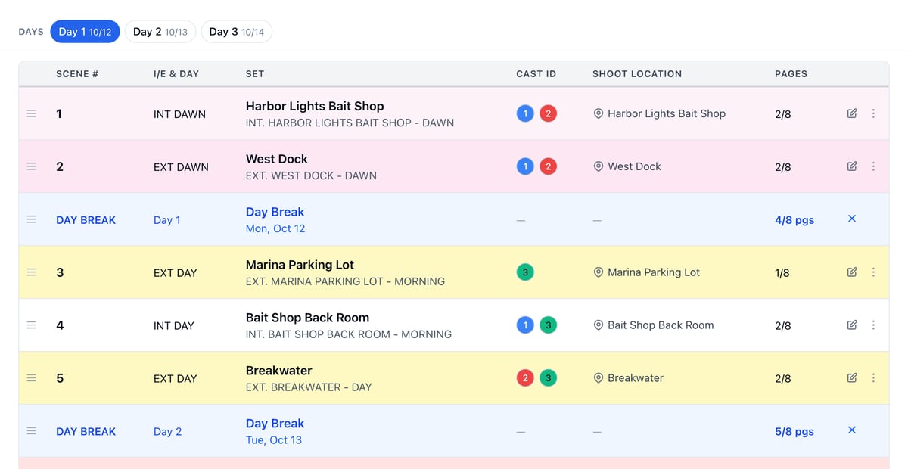The image size is (908, 469).
Task: Open more options for West Dock scene
Action: (x=873, y=166)
